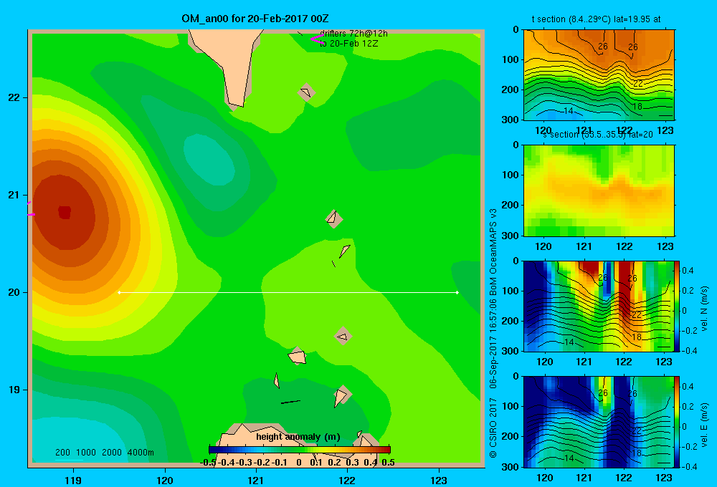Click the "4000m" bathymetry depth legend entry
This screenshot has width=717, height=487.
coord(141,453)
